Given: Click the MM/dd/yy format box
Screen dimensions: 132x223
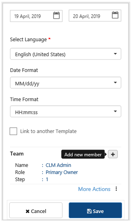Looking at the screenshot, I should [65, 83].
